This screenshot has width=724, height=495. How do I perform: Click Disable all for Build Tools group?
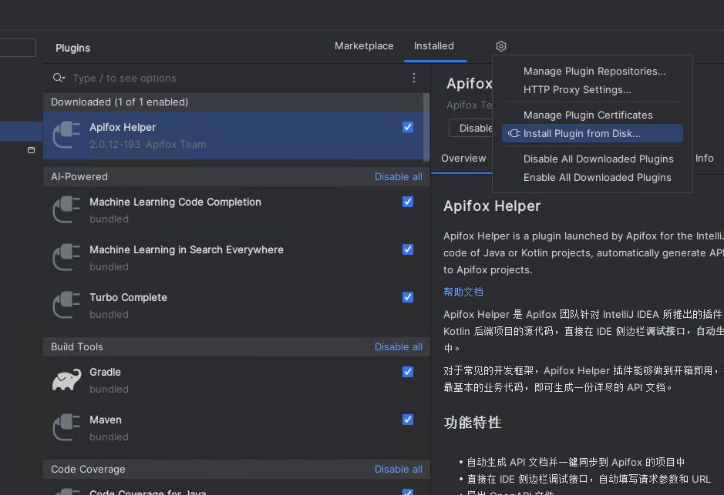[x=398, y=347]
